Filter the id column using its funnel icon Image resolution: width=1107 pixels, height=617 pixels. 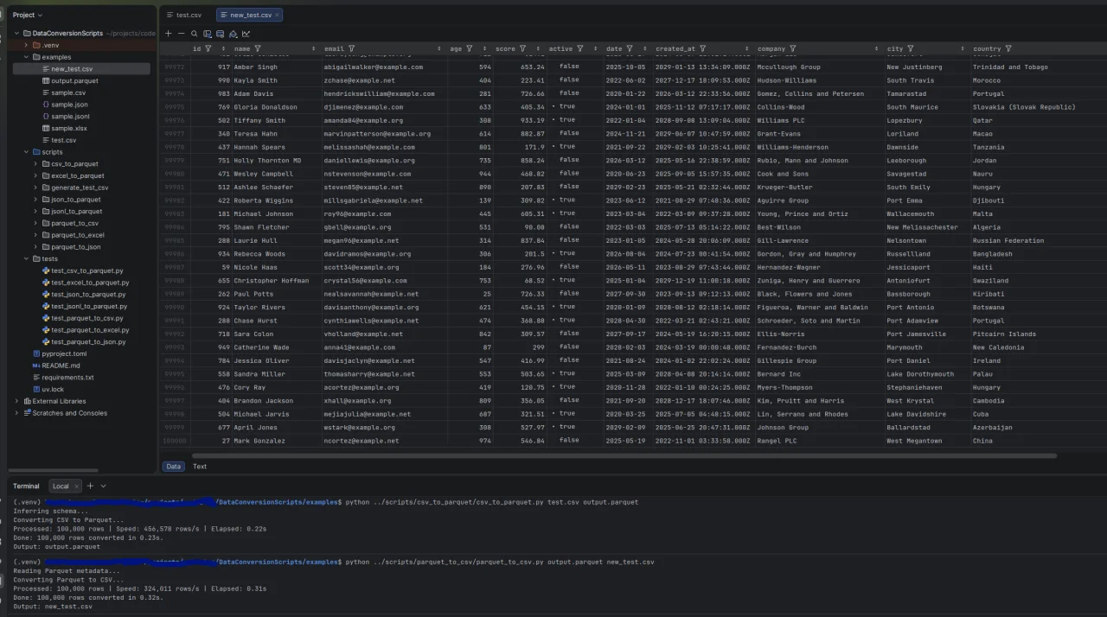[208, 49]
